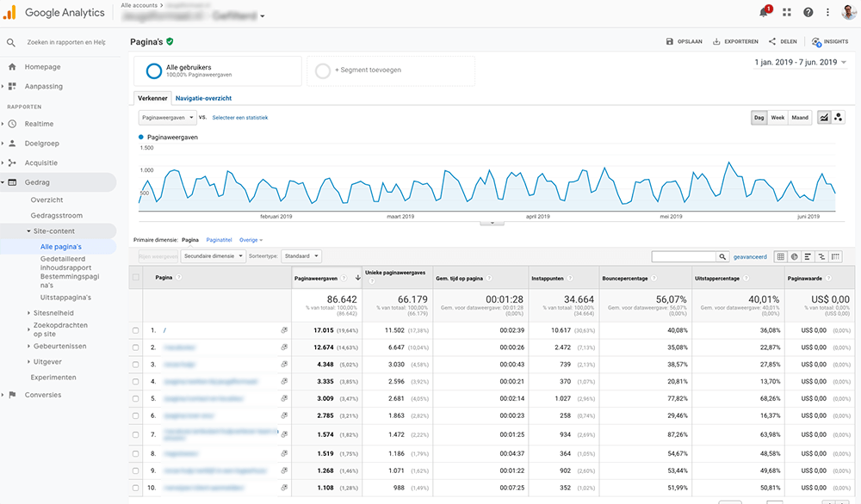
Task: Click the EXPORTEREN button
Action: click(735, 41)
